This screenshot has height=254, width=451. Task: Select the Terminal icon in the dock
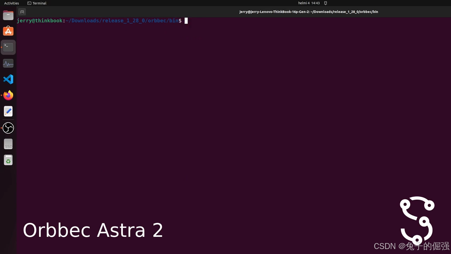click(x=8, y=47)
